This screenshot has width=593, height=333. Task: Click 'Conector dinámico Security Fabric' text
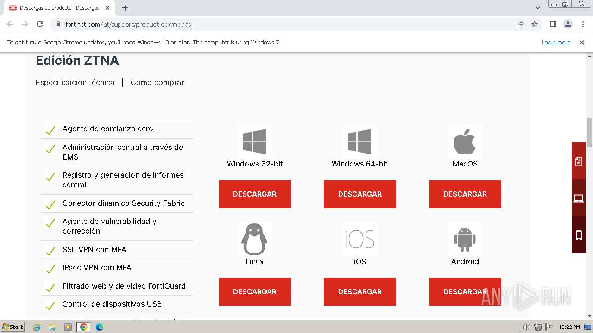pos(124,203)
